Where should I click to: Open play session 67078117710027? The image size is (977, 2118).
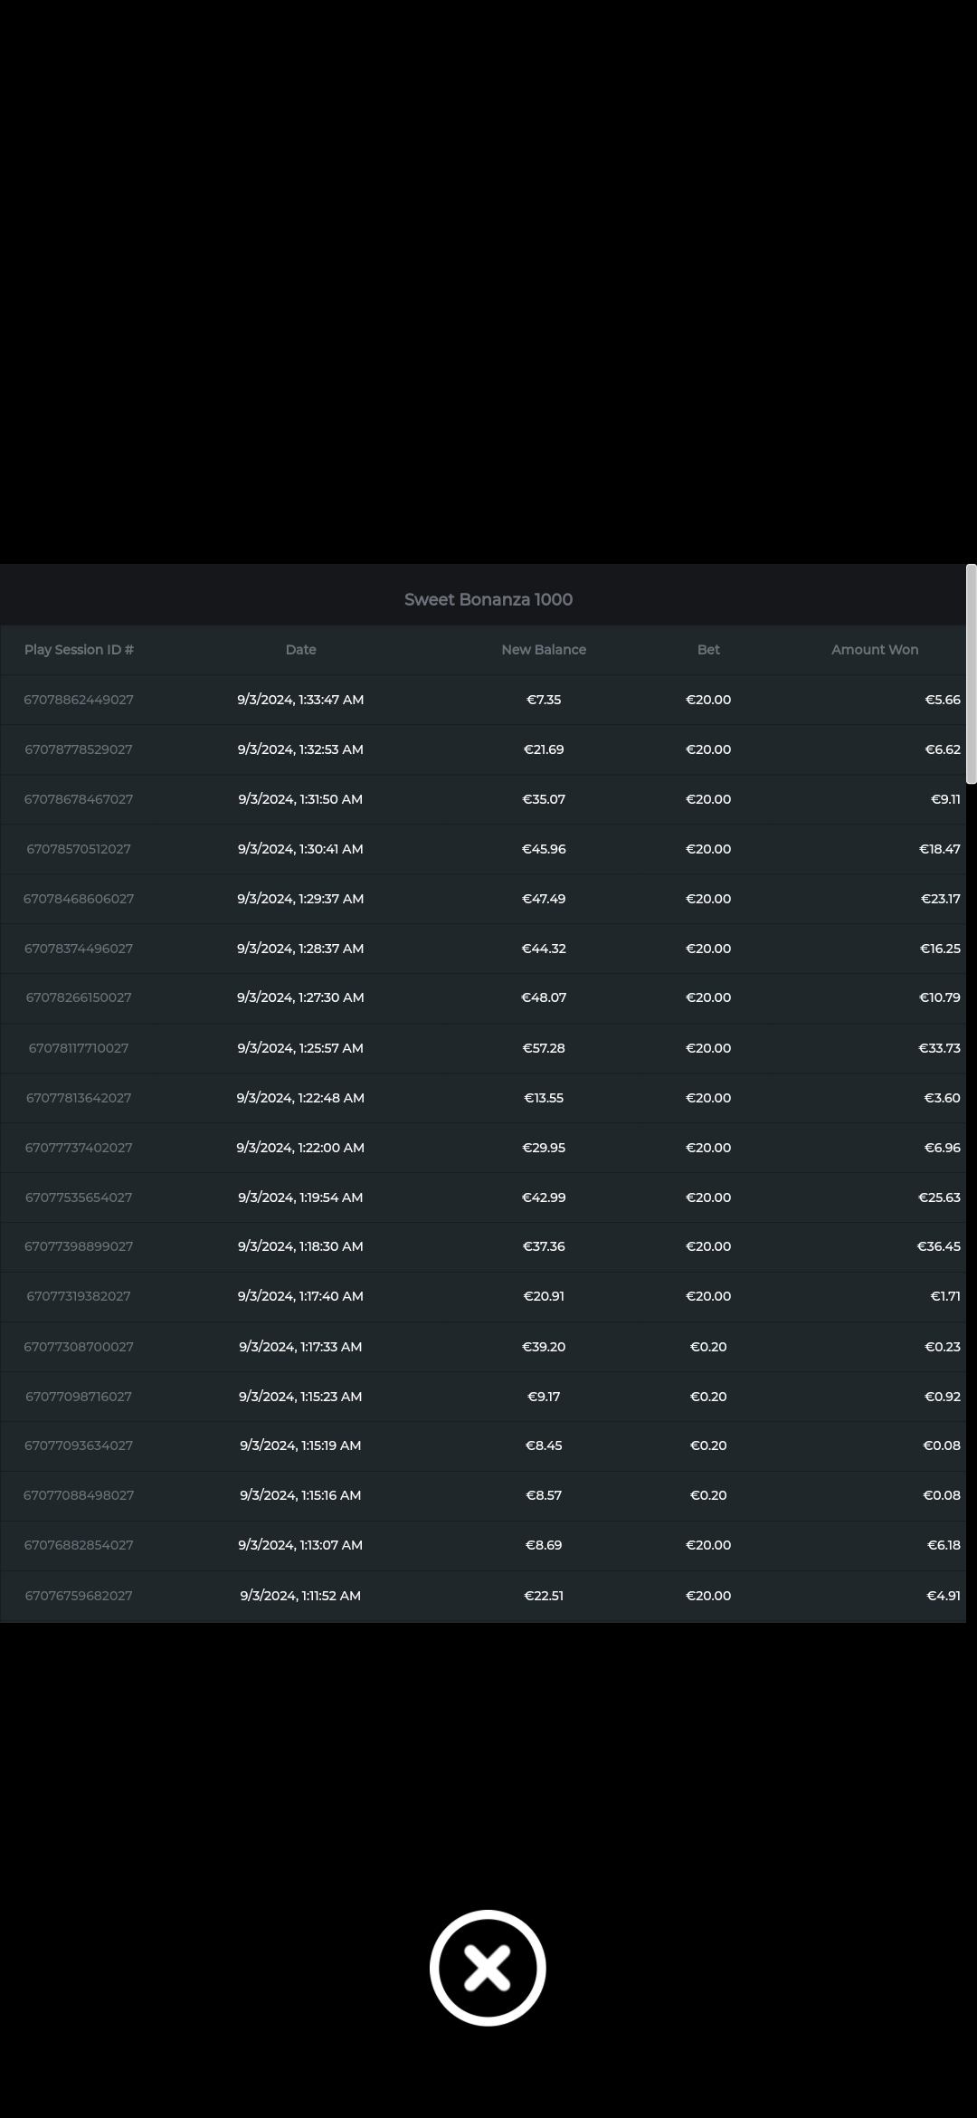tap(79, 1048)
